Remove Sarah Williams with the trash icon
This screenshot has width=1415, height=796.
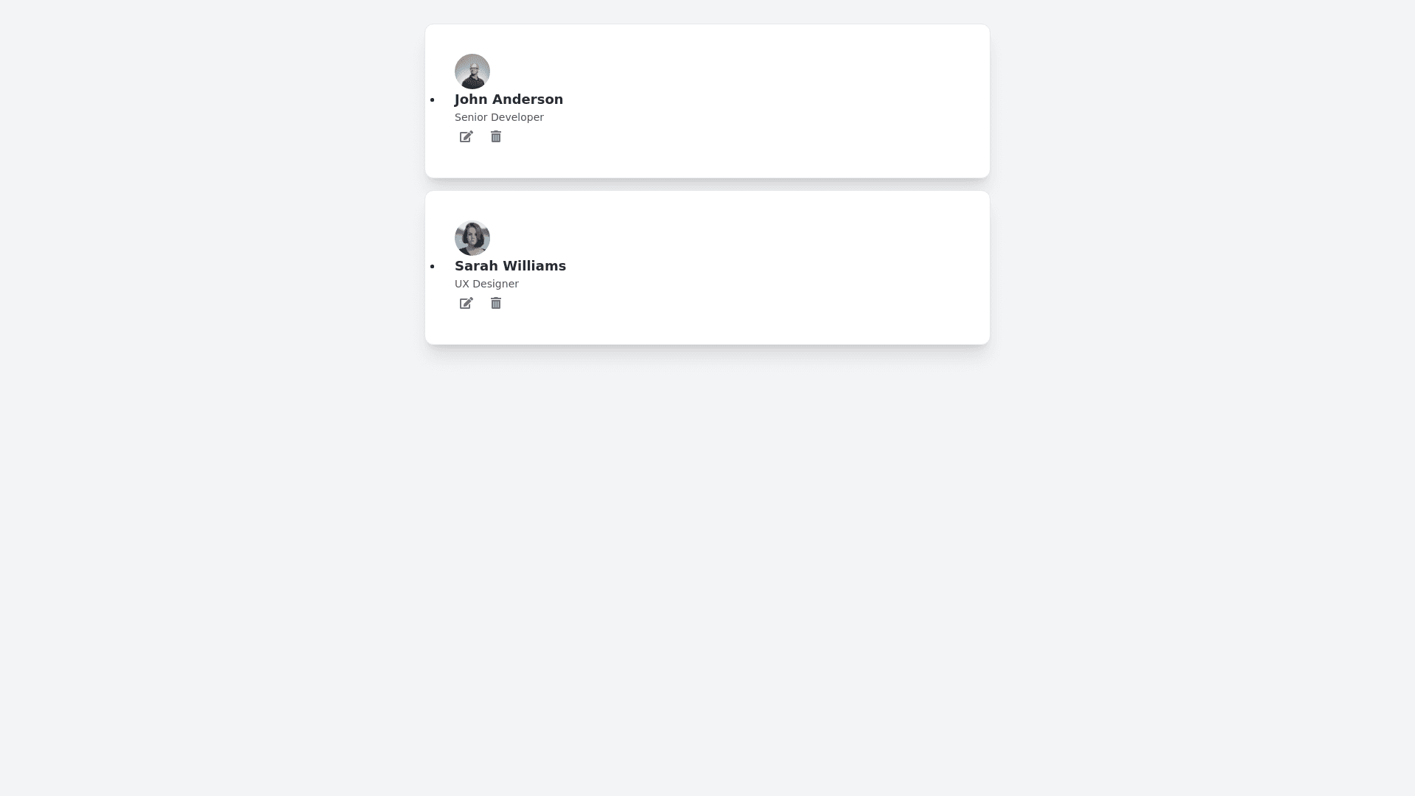[x=496, y=304]
